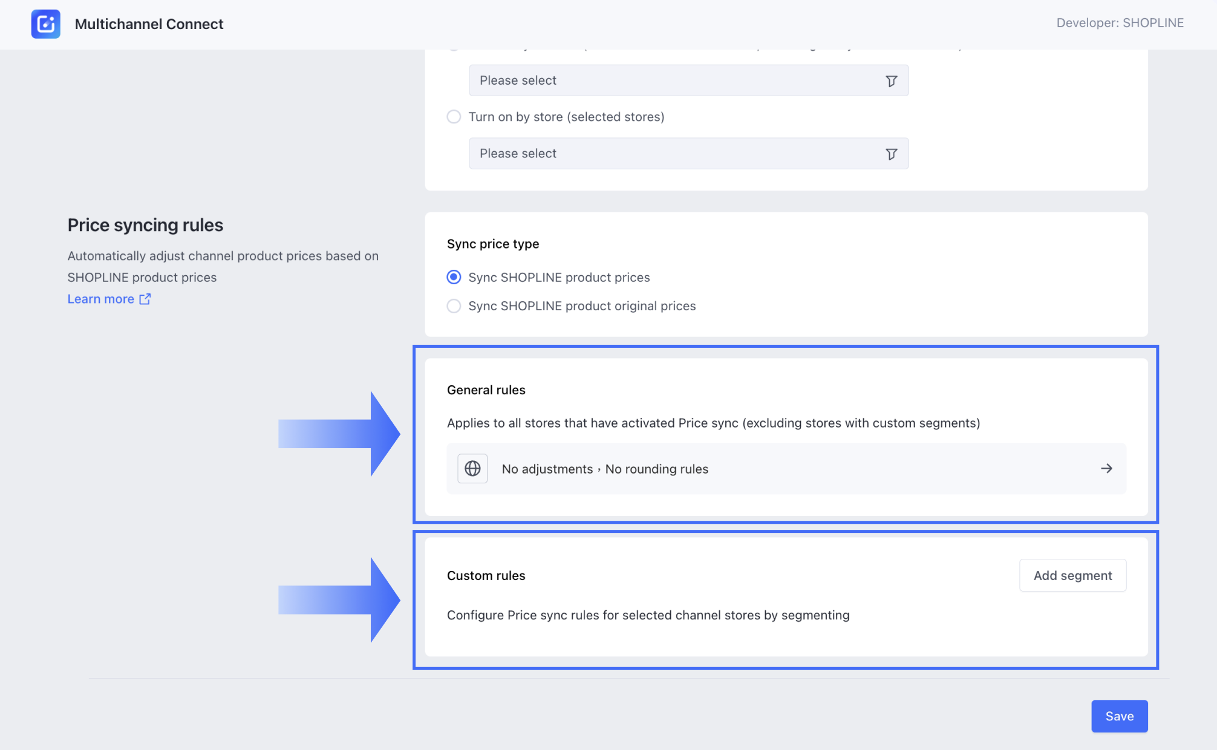
Task: Select Sync SHOPLINE product prices option
Action: 454,277
